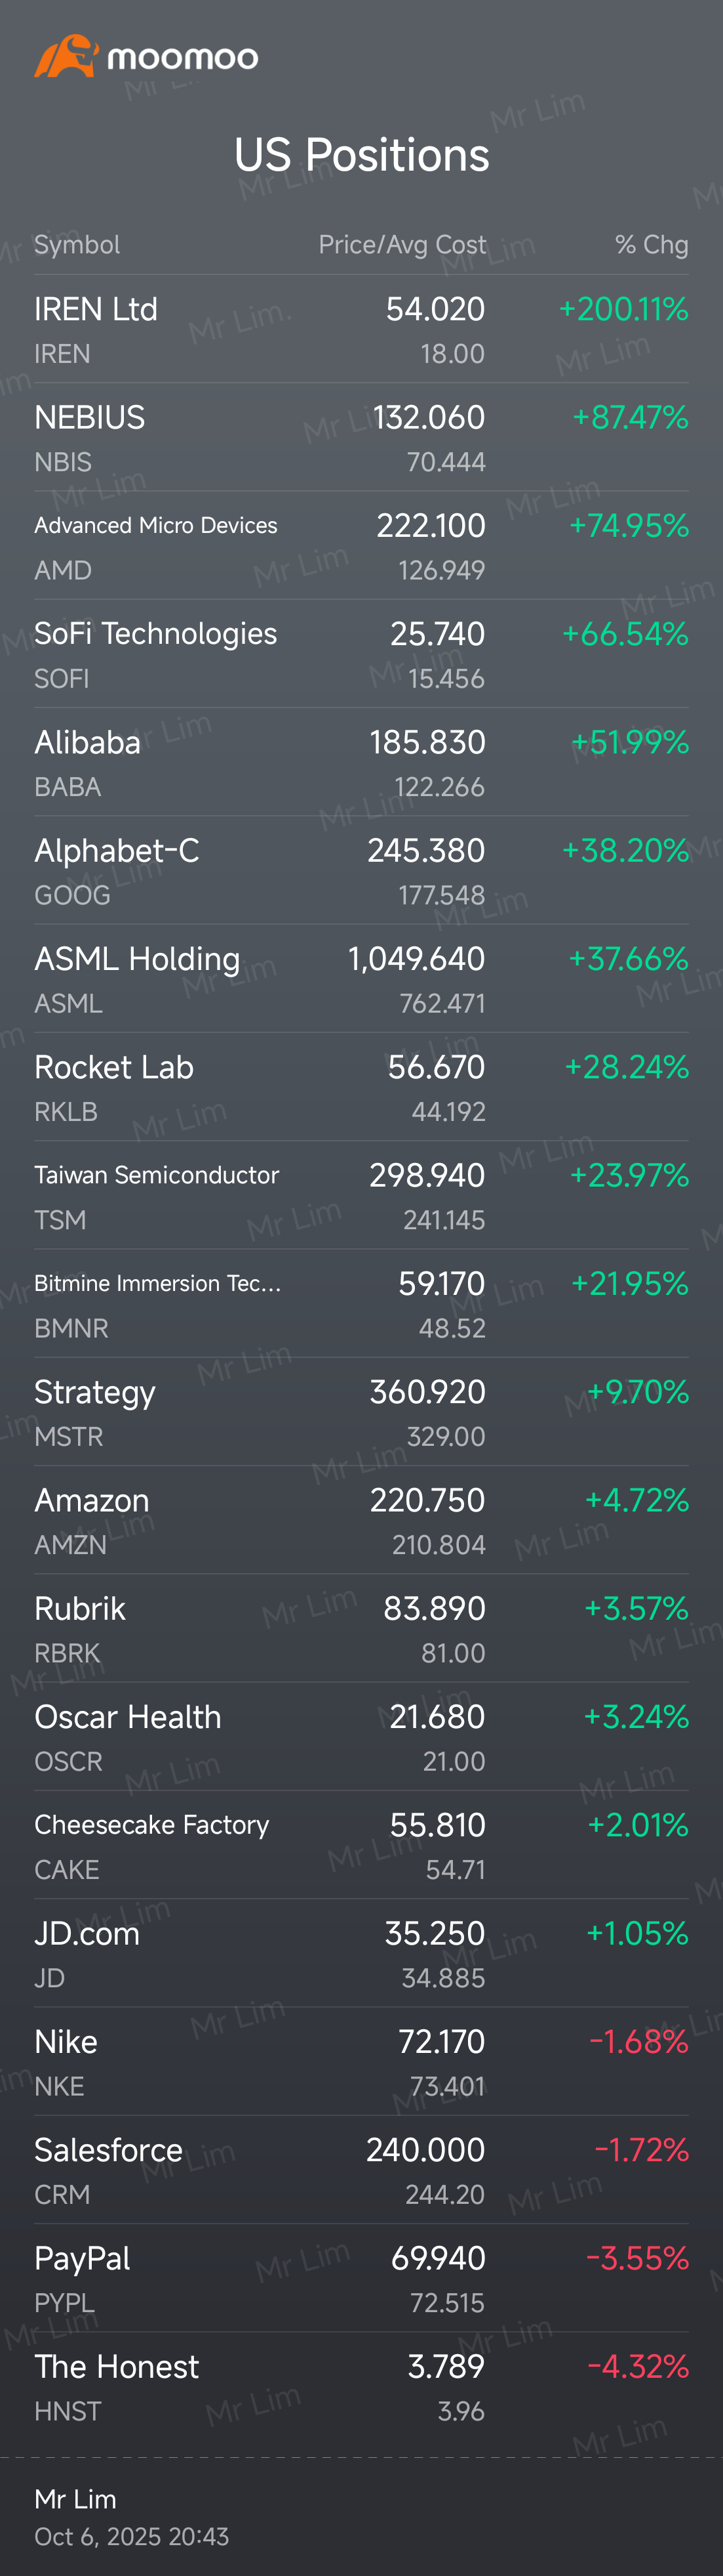The width and height of the screenshot is (723, 2576).
Task: Select the Rocket Lab stock row
Action: click(361, 1087)
